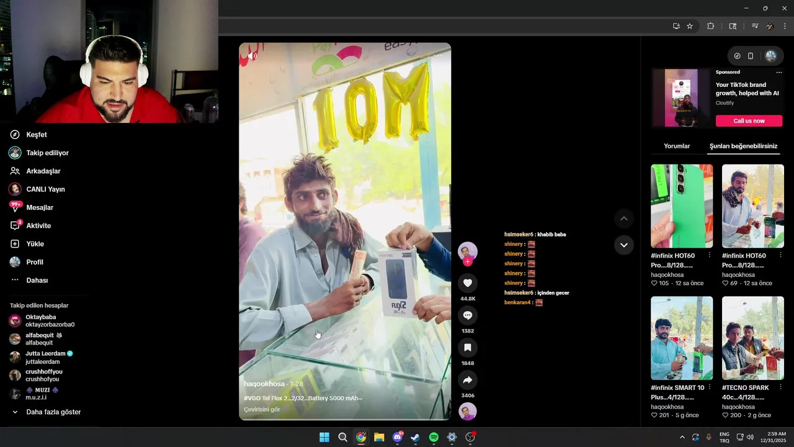Open options for infinix SMART 10 card
This screenshot has width=794, height=447.
point(709,387)
